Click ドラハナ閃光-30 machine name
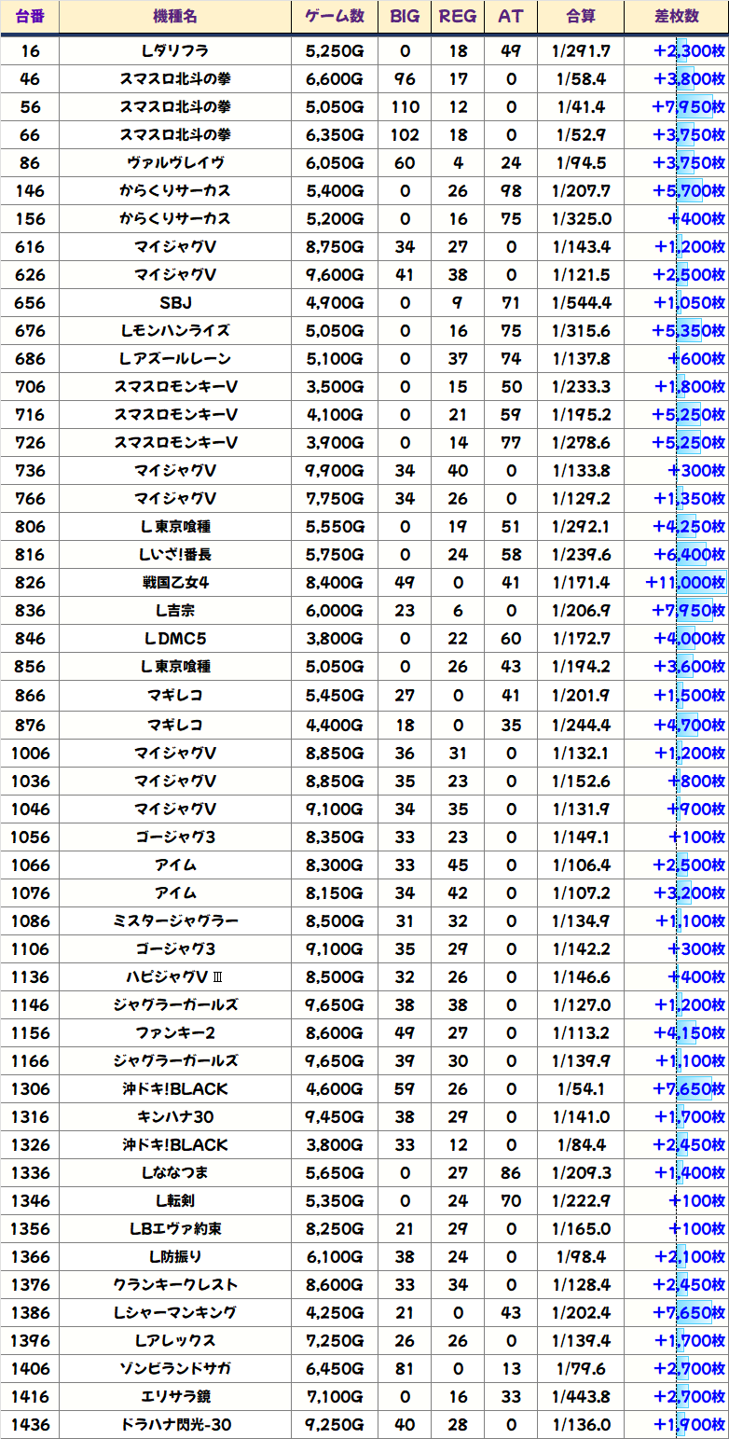This screenshot has width=729, height=1439. point(175,1425)
